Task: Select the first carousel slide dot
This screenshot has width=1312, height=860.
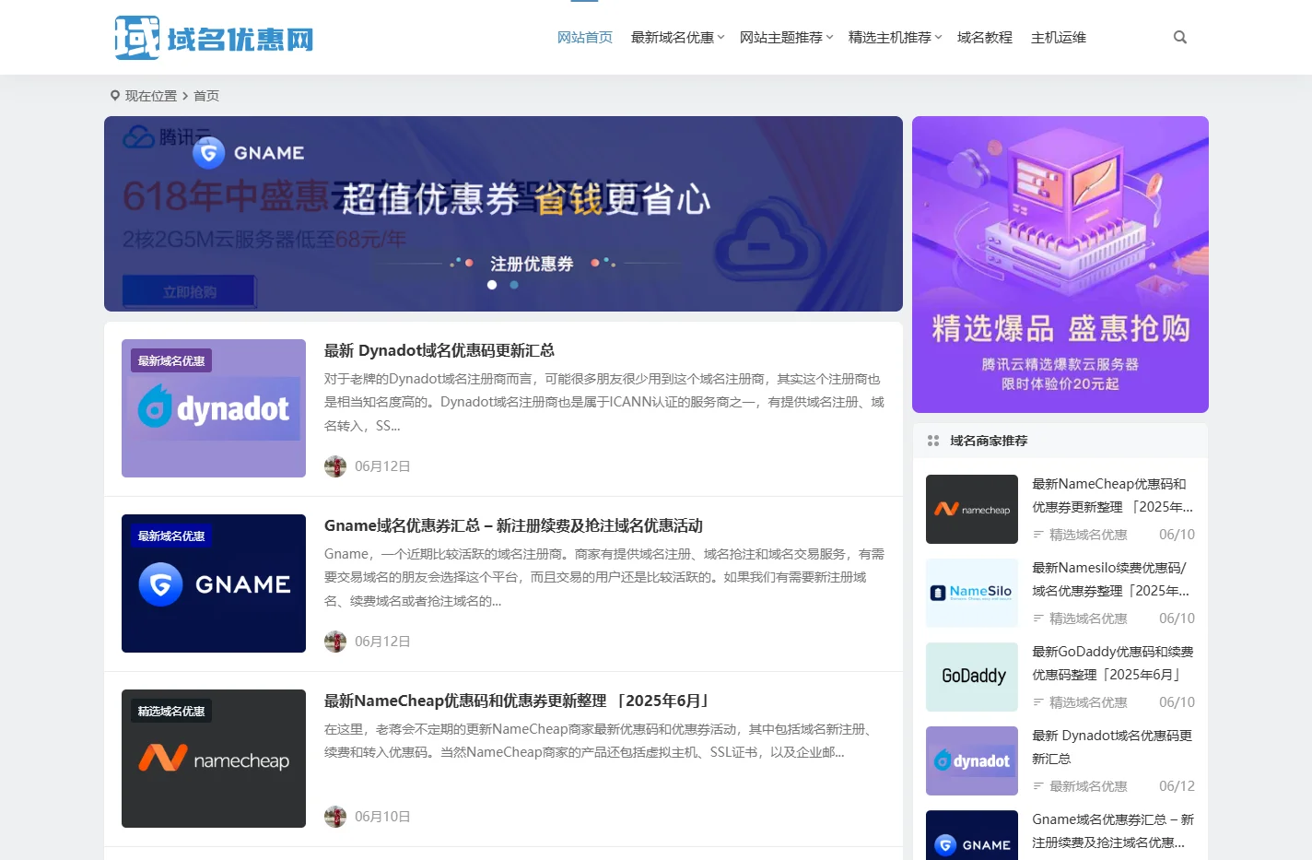Action: (492, 285)
